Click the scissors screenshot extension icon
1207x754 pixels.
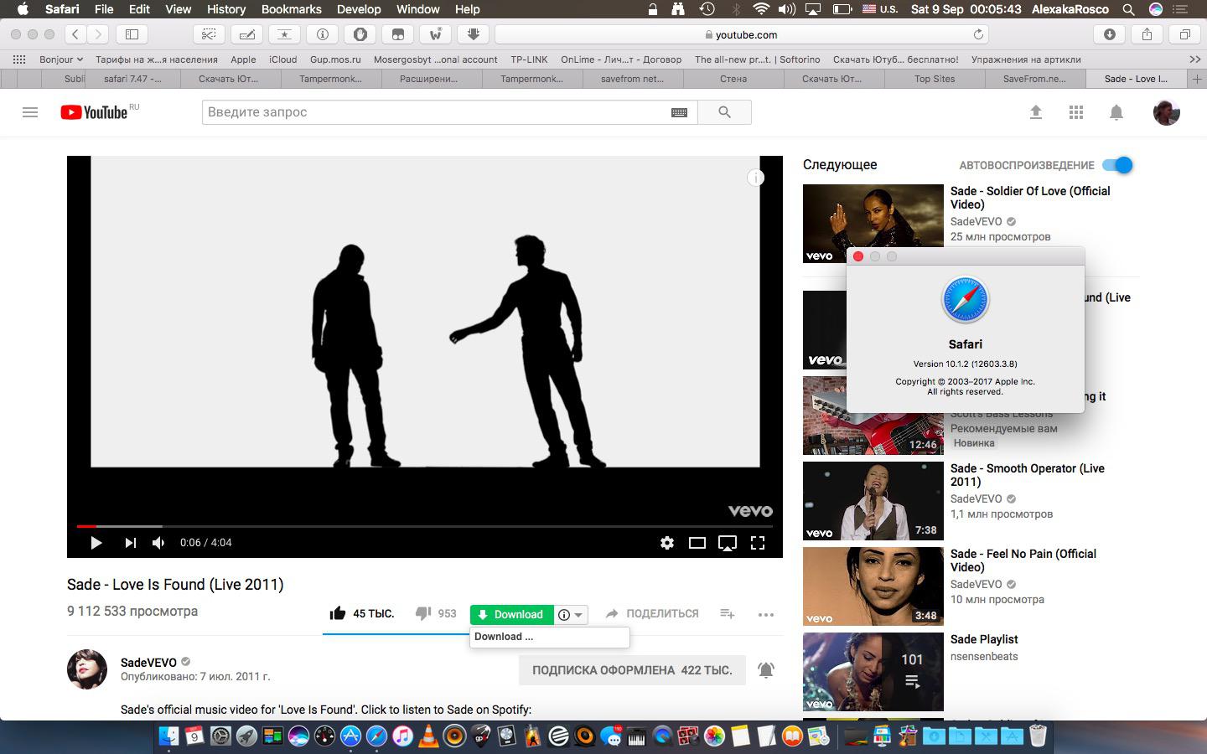pyautogui.click(x=209, y=34)
